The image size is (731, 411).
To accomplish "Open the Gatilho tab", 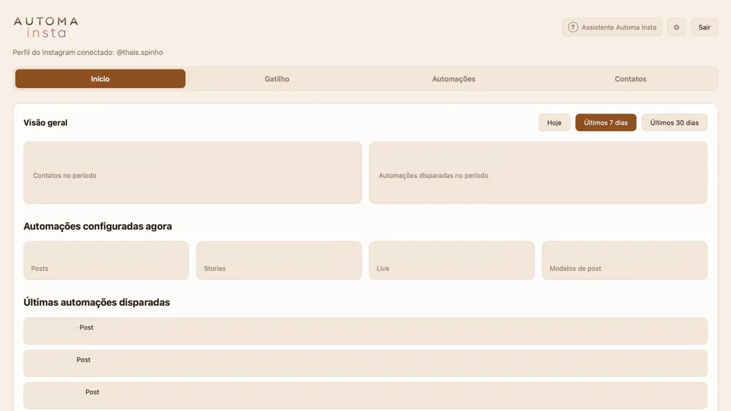I will click(x=277, y=78).
